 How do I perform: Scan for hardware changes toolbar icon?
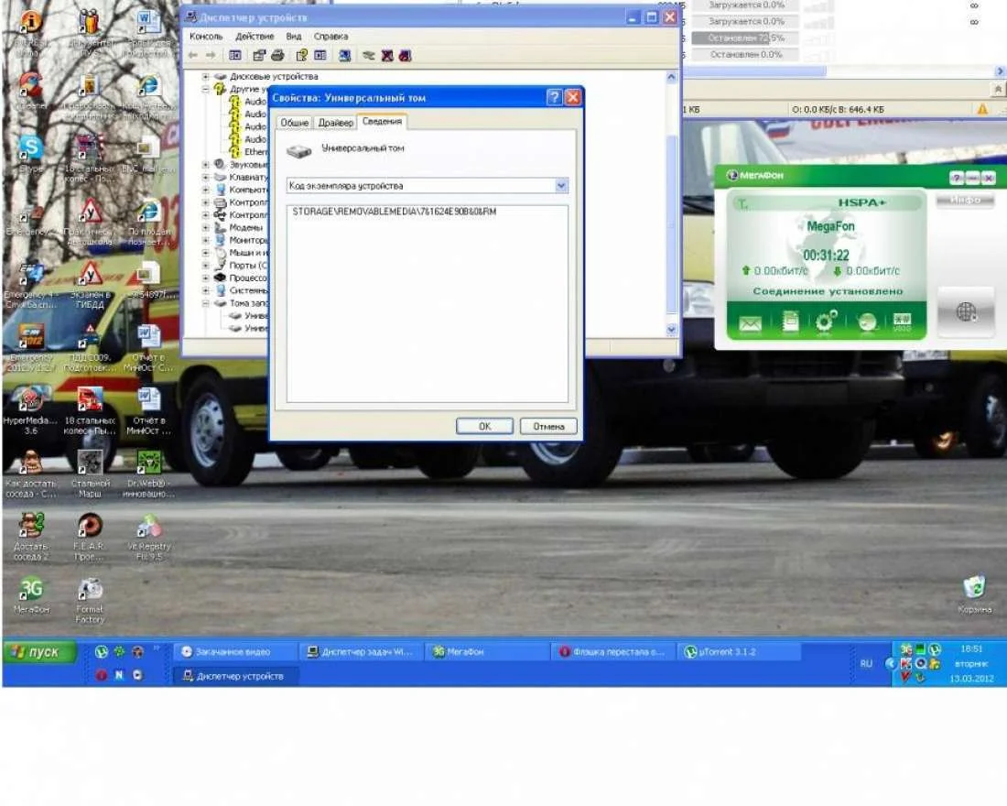coord(345,56)
